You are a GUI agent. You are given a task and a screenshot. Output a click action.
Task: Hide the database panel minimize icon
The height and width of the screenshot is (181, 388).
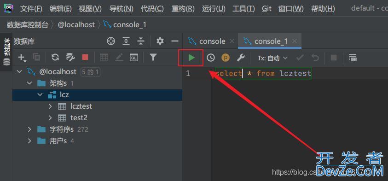[x=175, y=41]
